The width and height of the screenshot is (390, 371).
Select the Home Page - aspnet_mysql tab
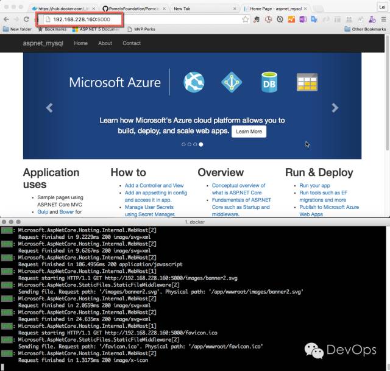[x=275, y=9]
